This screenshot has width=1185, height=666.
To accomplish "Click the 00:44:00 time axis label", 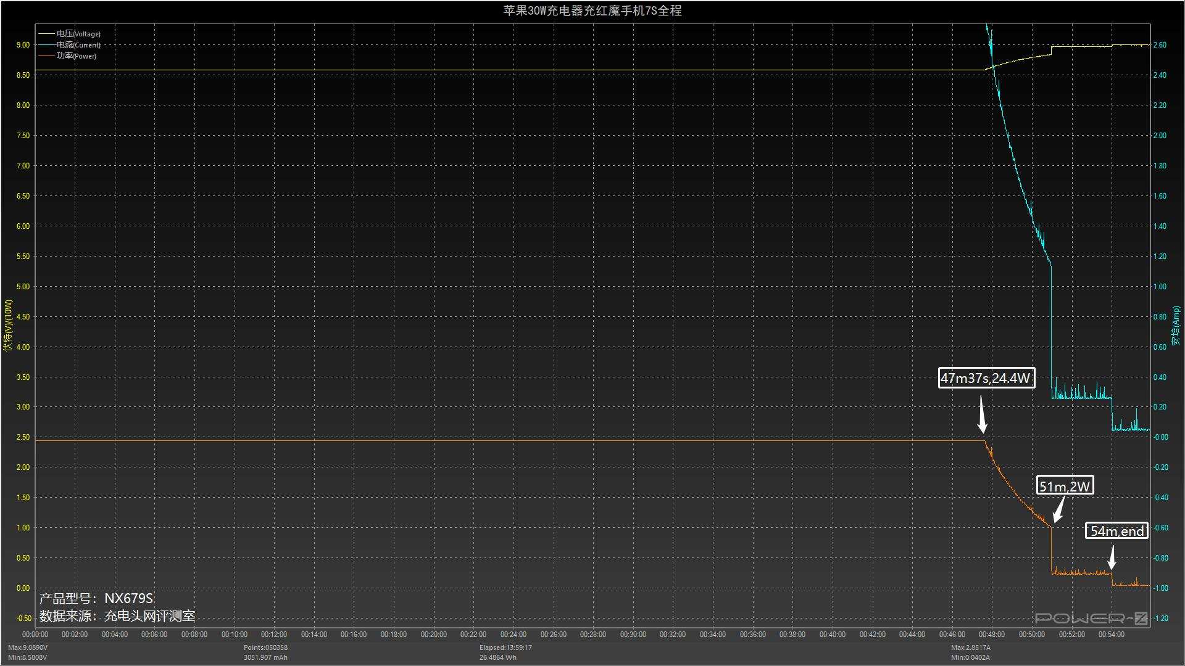I will point(912,635).
